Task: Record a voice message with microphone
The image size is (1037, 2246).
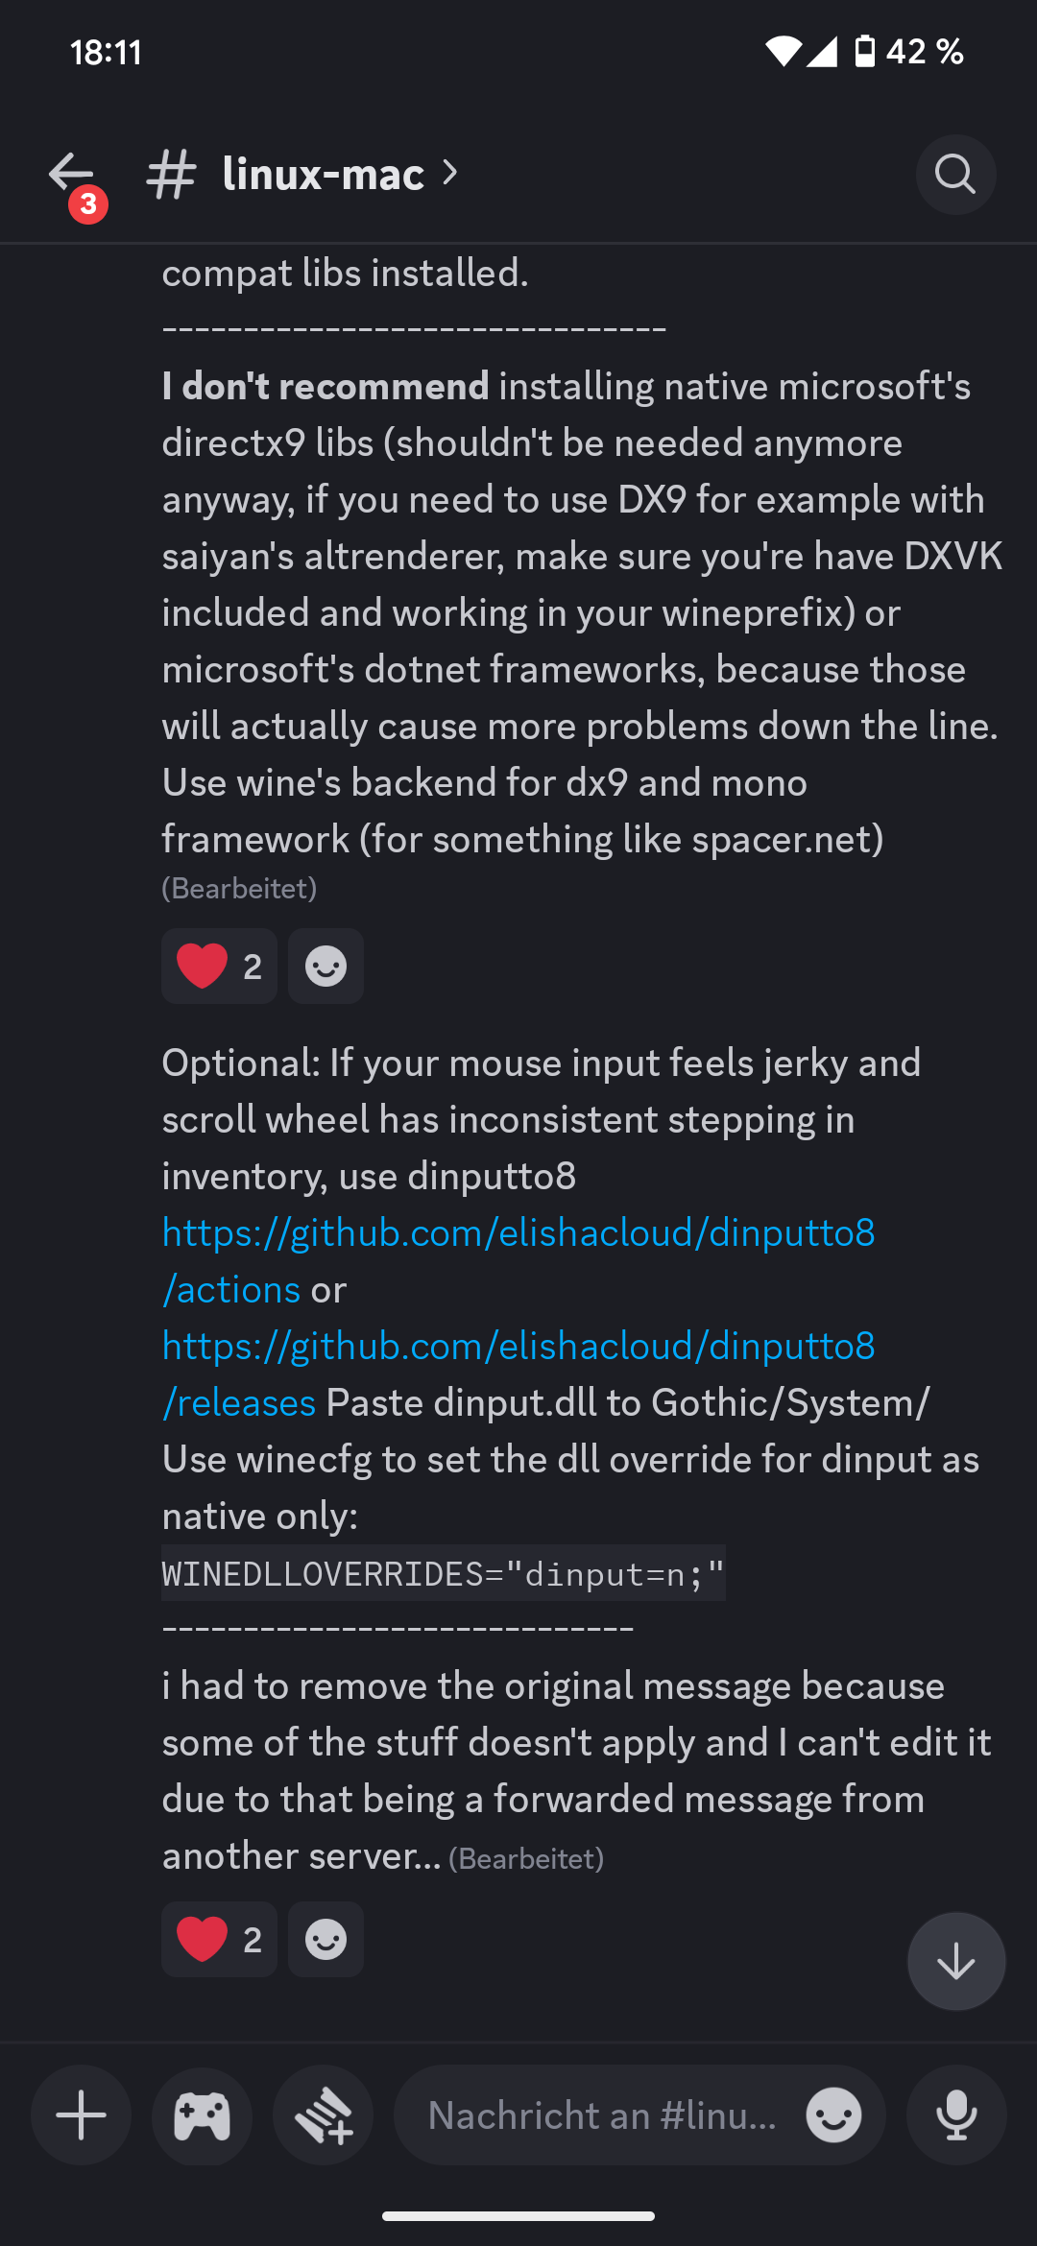Action: click(956, 2115)
